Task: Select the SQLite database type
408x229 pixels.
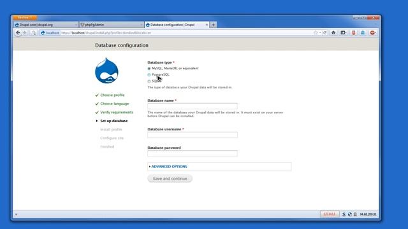Action: click(149, 81)
